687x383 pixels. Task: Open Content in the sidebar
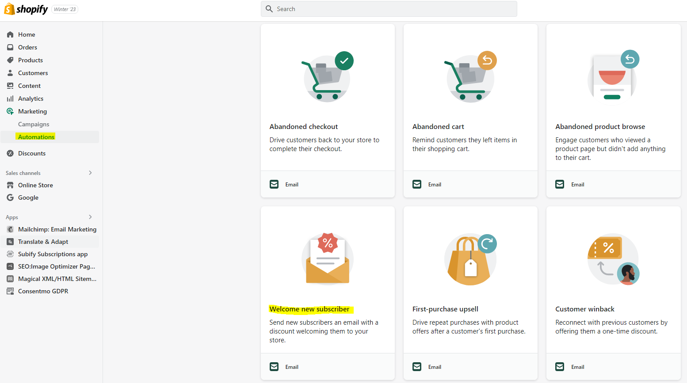pos(29,86)
